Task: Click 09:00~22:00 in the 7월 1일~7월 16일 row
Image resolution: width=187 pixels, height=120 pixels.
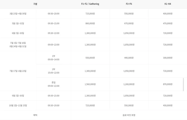Action: (x=54, y=45)
